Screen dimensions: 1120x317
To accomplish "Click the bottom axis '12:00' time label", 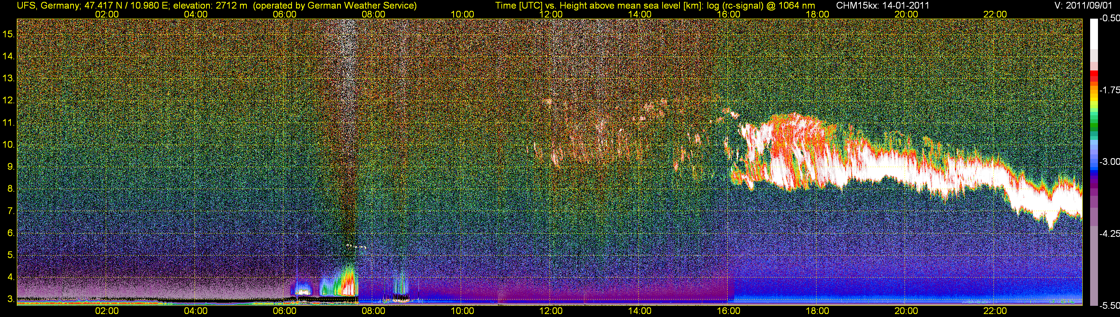I will 551,311.
